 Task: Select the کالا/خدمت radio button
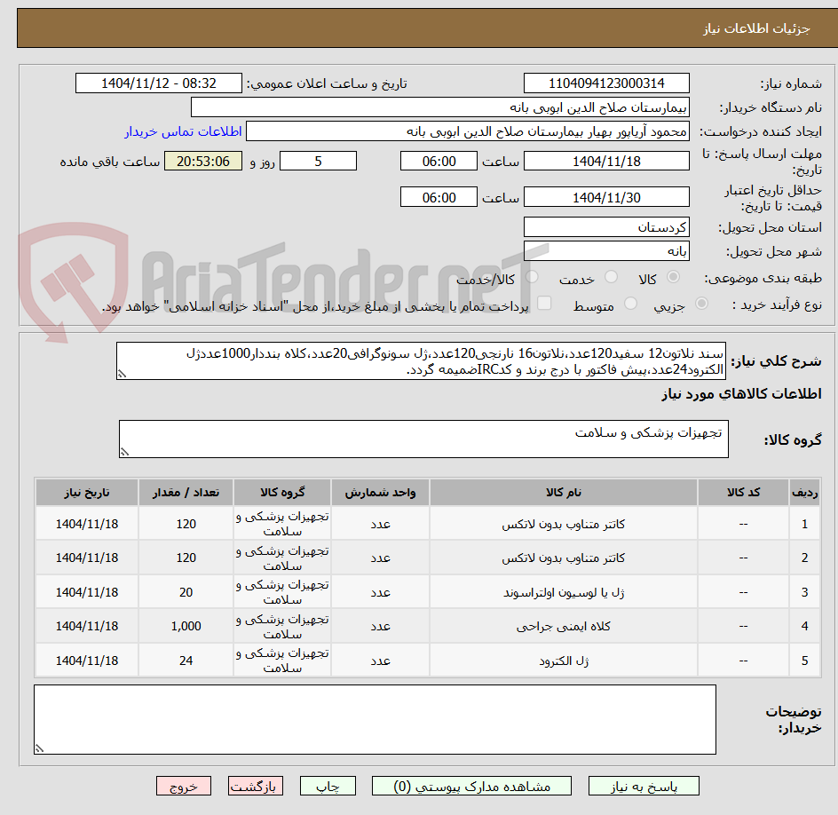(532, 277)
